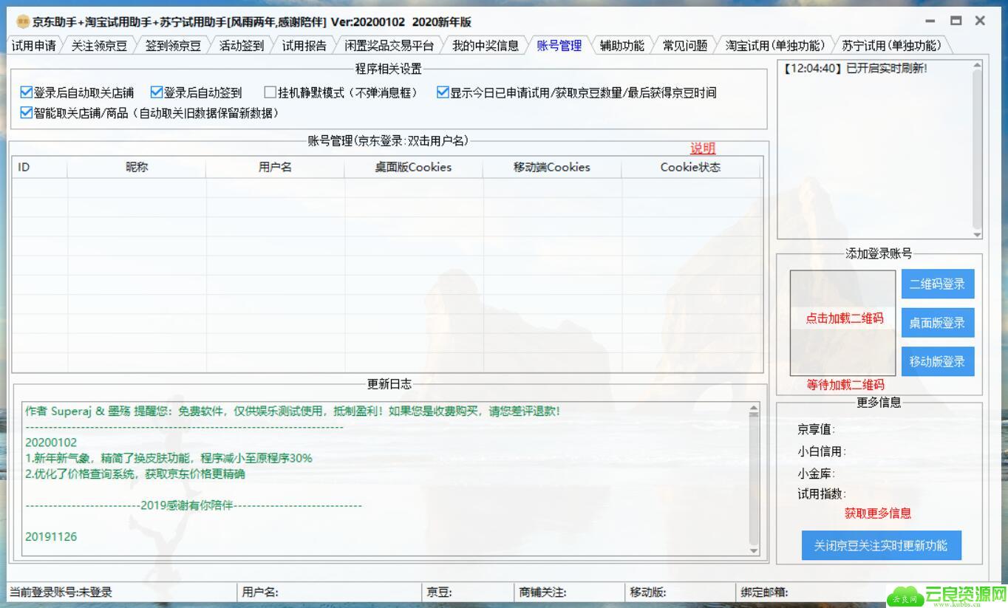1008x608 pixels.
Task: Click the 获取更多信息 link
Action: pyautogui.click(x=878, y=513)
